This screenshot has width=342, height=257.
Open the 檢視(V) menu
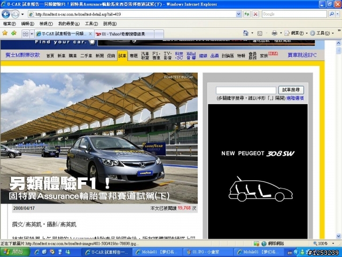46,24
